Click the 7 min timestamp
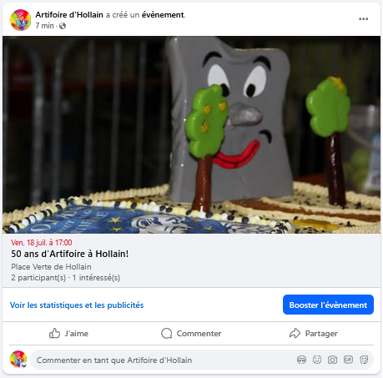This screenshot has height=378, width=383. [45, 26]
